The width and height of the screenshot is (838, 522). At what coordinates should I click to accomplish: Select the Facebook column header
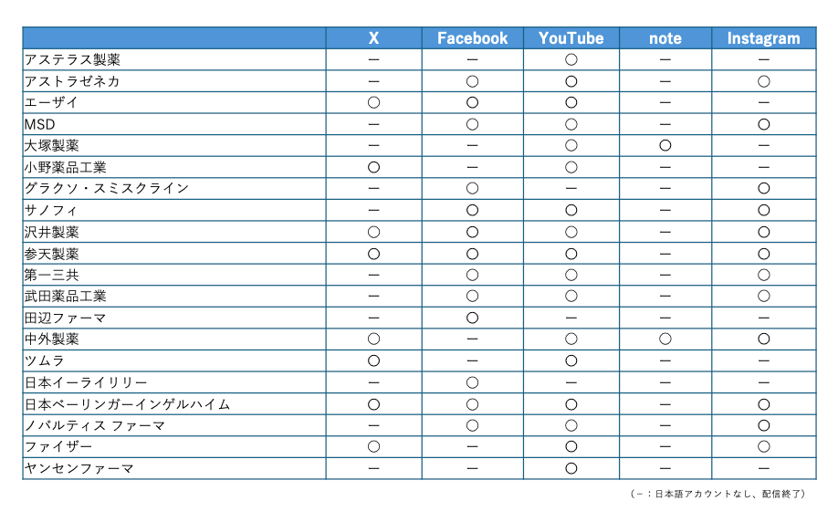[472, 38]
